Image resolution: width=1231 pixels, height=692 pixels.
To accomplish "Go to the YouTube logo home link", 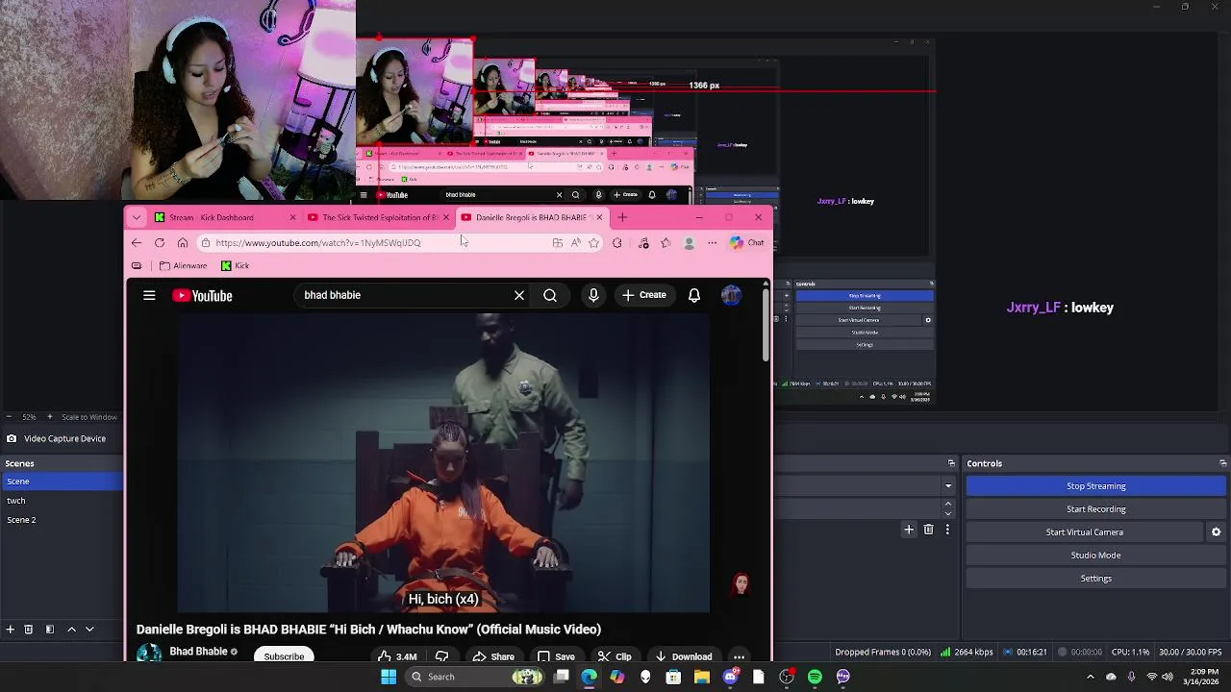I will tap(202, 295).
